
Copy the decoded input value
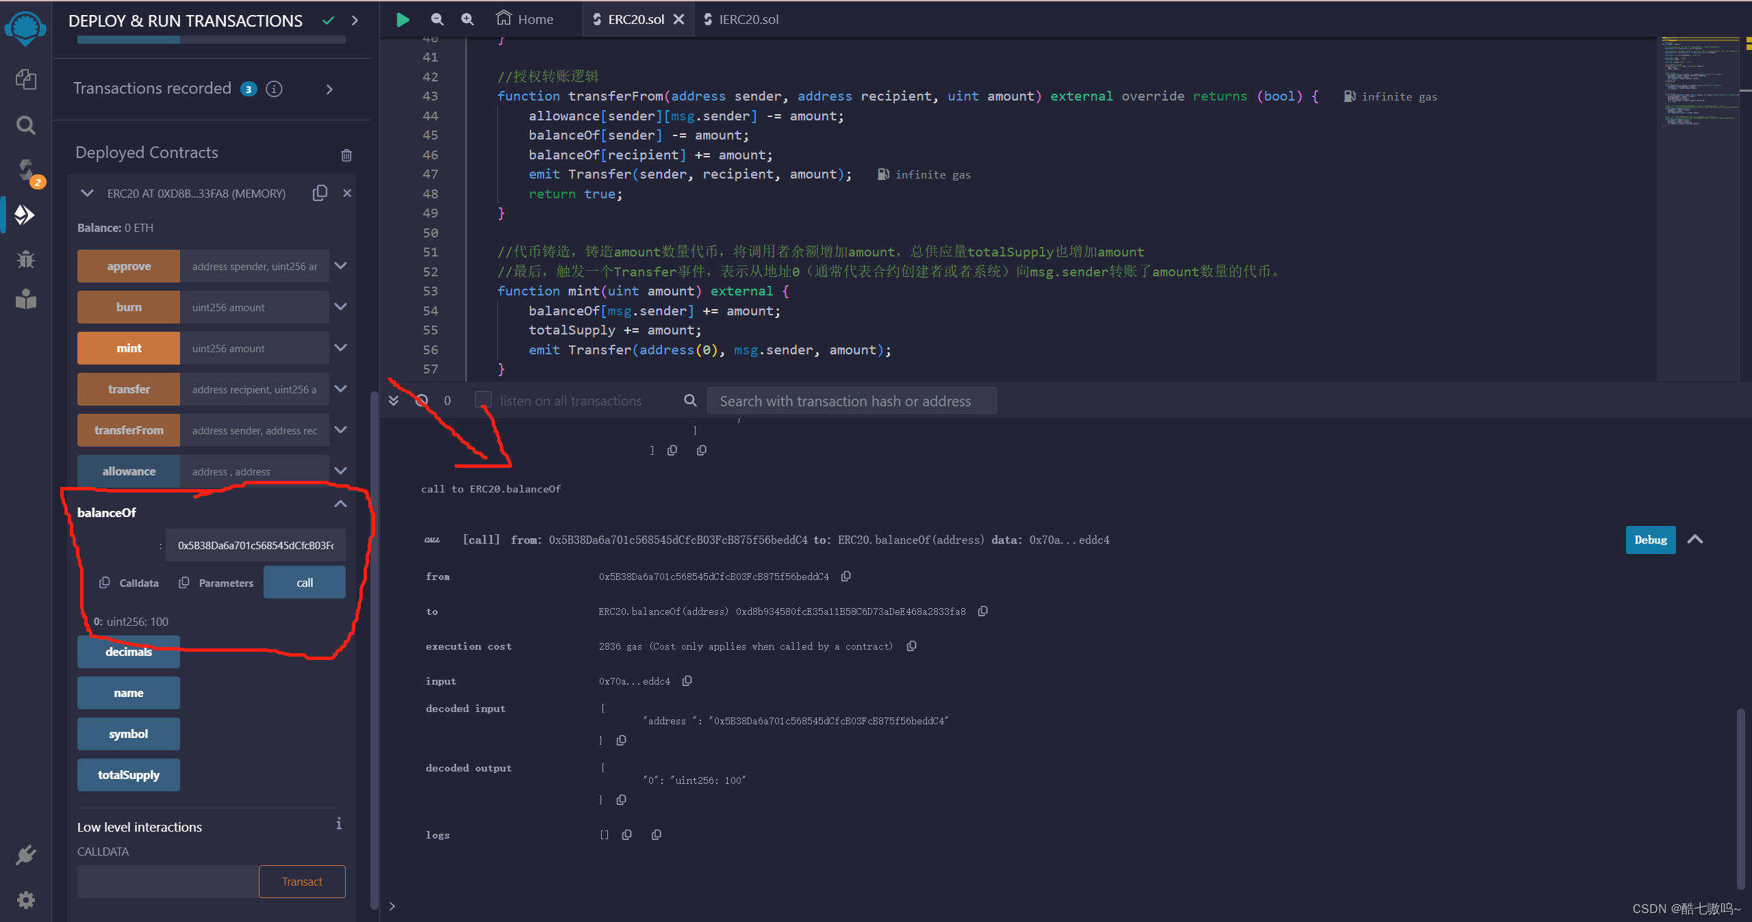tap(621, 741)
